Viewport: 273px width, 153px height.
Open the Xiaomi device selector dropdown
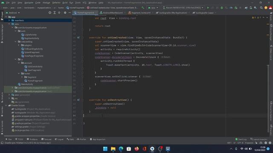[x=183, y=8]
